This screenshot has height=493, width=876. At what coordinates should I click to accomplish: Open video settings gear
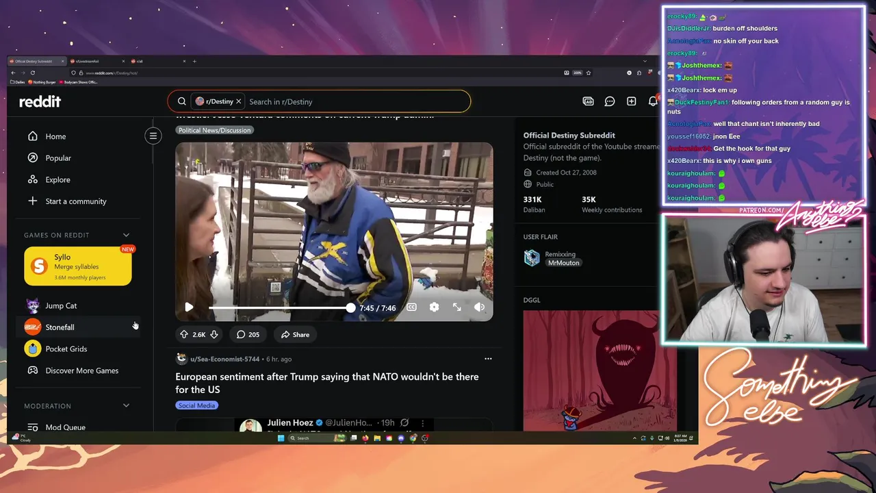[434, 307]
